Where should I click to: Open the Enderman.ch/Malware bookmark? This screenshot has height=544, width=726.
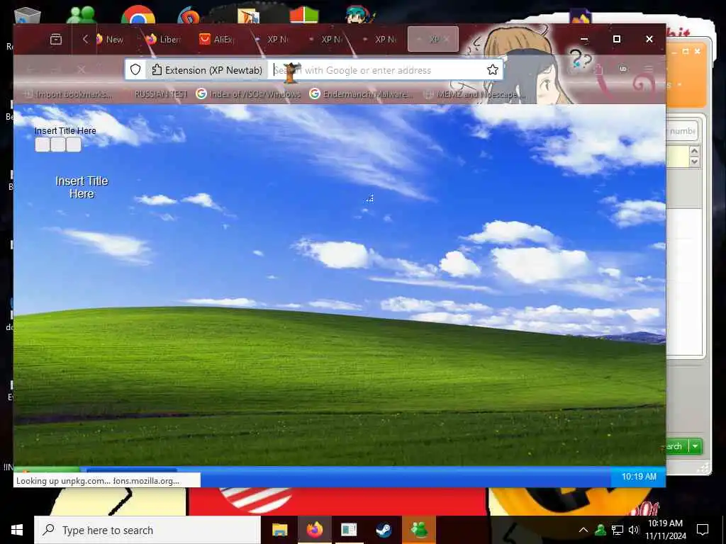[359, 94]
